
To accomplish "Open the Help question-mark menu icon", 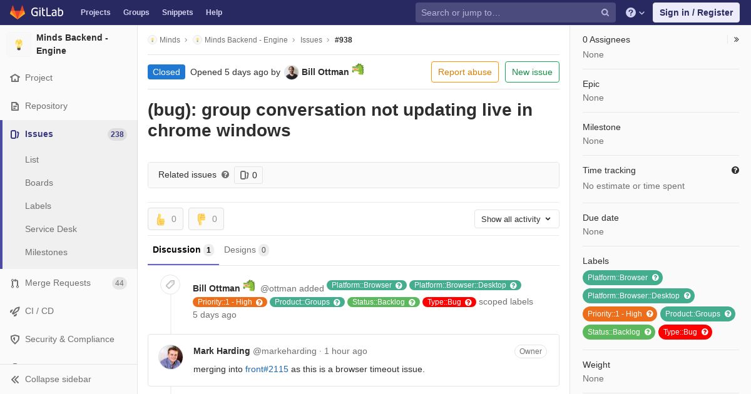I will [631, 13].
